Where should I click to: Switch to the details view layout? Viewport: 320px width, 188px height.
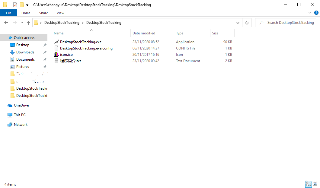click(x=308, y=184)
